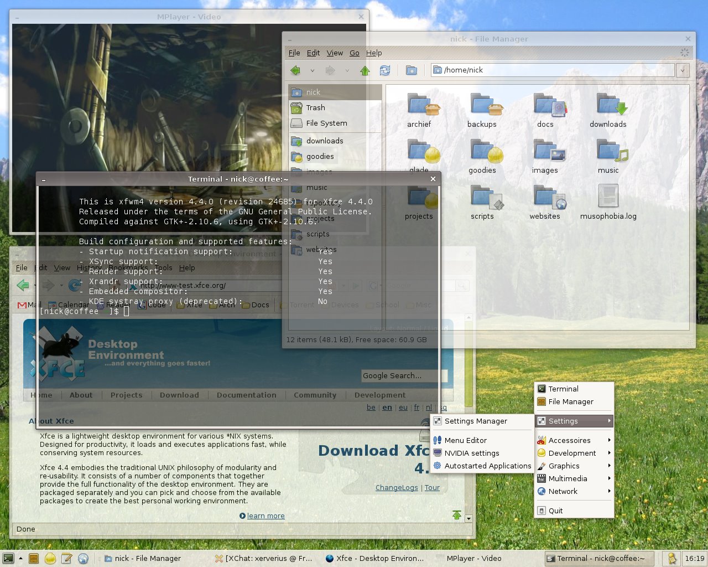Screen dimensions: 708x567
Task: Launch the web browser globe icon from the taskbar
Action: [84, 558]
